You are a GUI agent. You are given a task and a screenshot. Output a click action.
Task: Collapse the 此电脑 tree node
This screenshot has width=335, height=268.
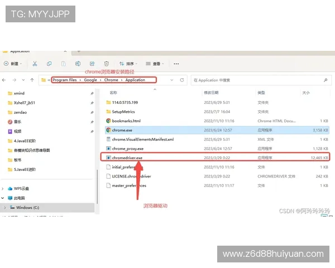pos(3,198)
